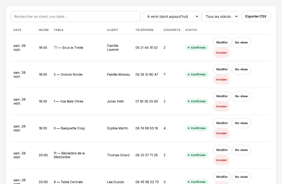Click Annuler for Thomas Girard's reservation
282x184 pixels.
tap(222, 160)
